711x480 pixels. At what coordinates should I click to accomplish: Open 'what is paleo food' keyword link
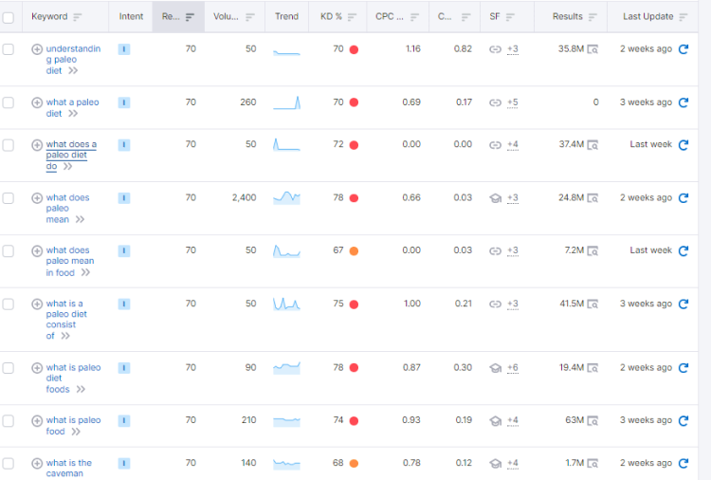73,426
